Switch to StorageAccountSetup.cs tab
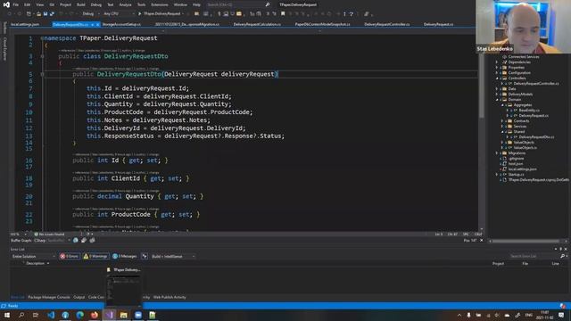Viewport: 571px width, 321px height. [x=121, y=24]
